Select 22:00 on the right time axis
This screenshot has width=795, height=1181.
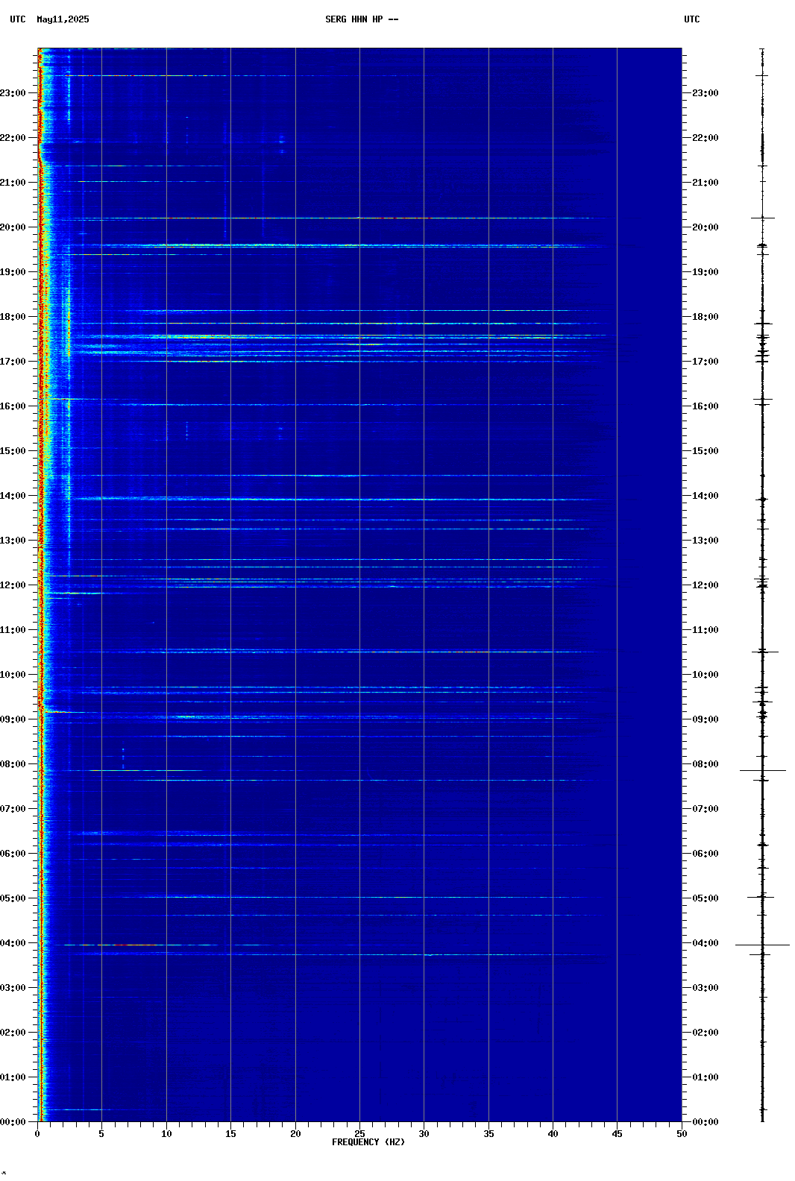click(706, 138)
